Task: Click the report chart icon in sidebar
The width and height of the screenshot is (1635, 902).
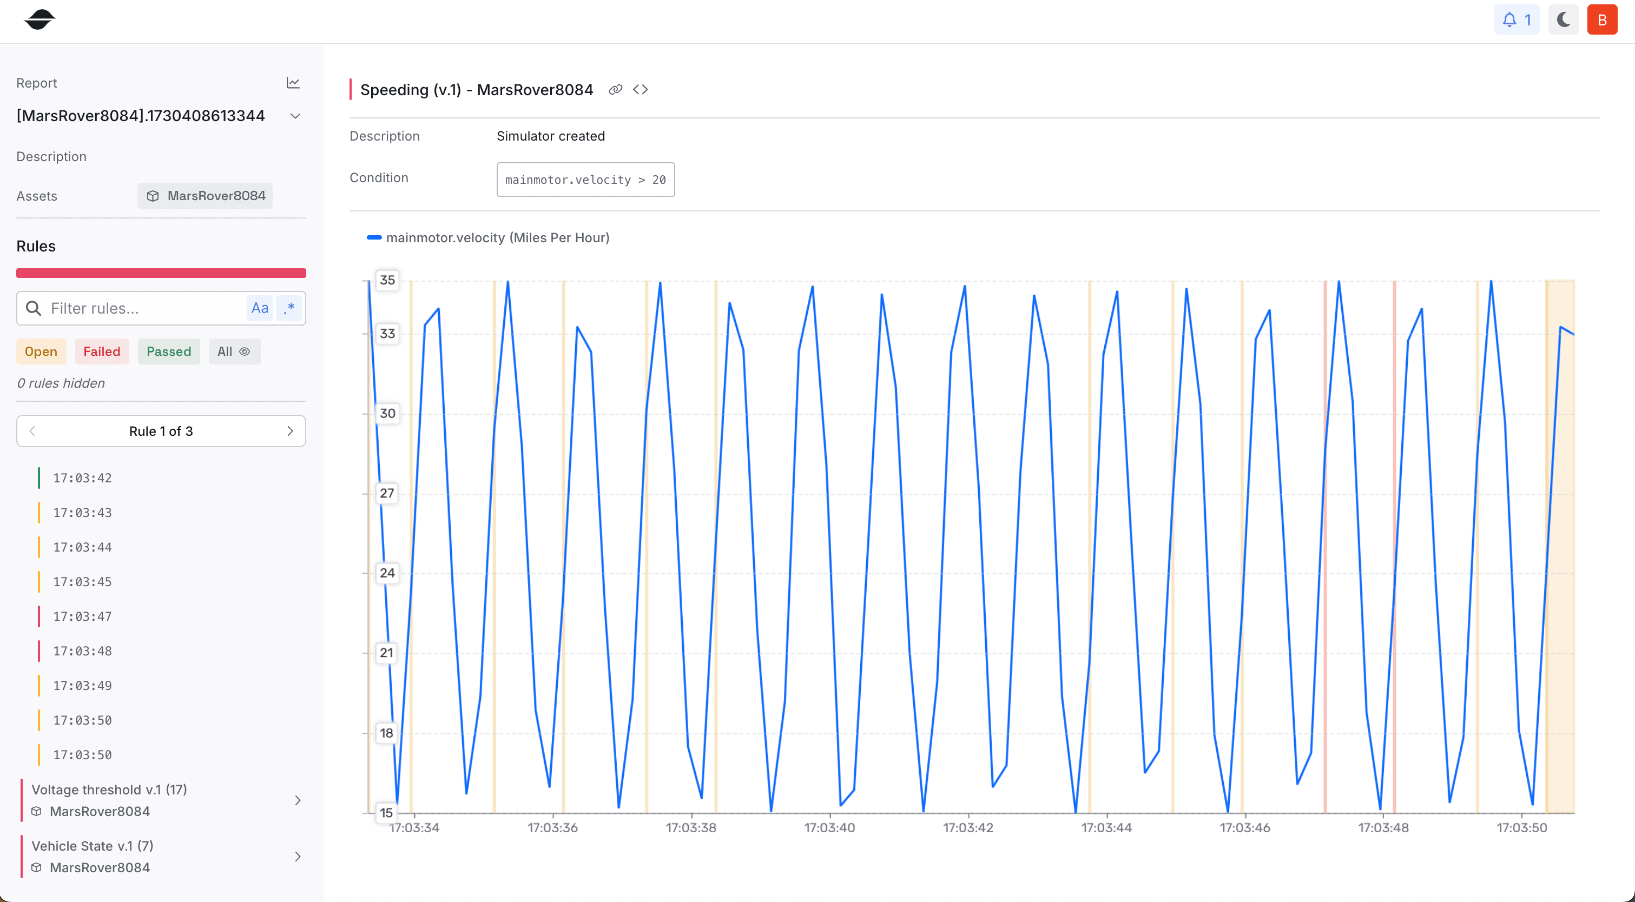Action: pos(293,81)
